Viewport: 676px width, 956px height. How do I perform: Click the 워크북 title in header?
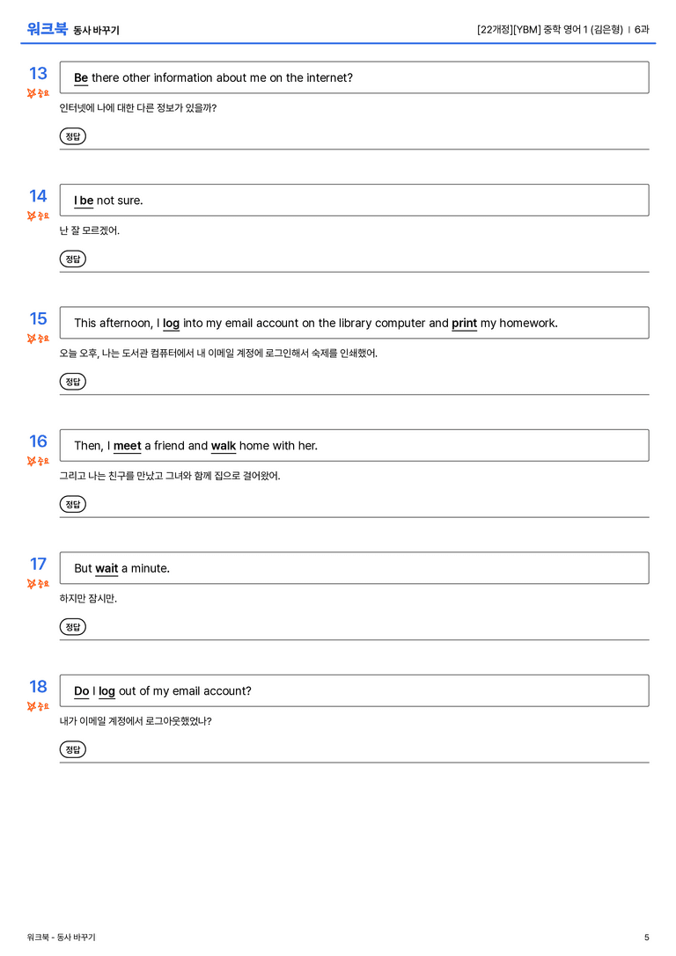[47, 29]
